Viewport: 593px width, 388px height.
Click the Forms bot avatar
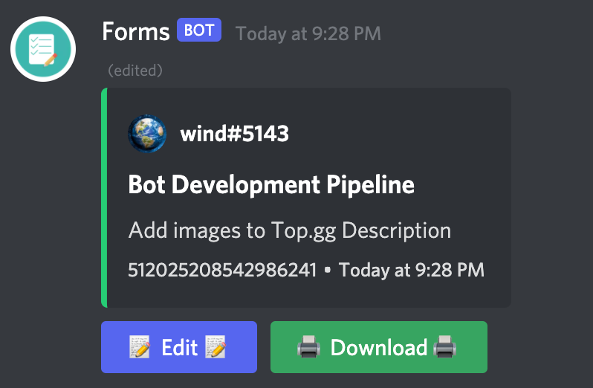(43, 49)
